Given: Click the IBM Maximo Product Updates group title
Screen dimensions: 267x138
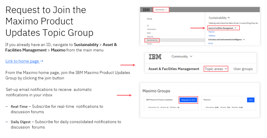Looking at the screenshot, I should pos(159,100).
